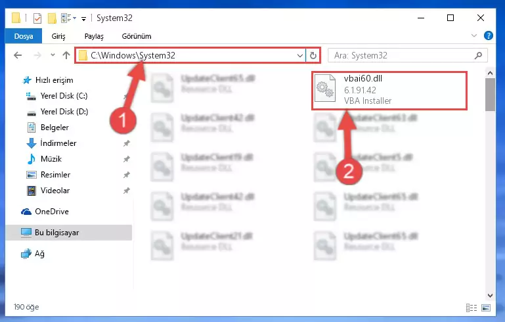
Task: Click the System32 window system folder icon
Action: [x=16, y=18]
